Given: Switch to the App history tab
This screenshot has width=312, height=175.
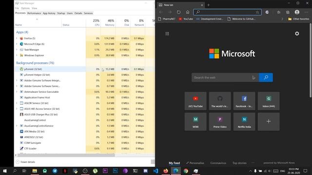Looking at the screenshot, I should click(x=49, y=13).
